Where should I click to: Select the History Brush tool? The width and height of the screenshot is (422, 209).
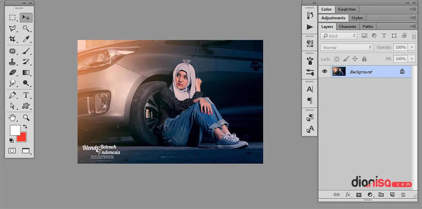(x=26, y=62)
